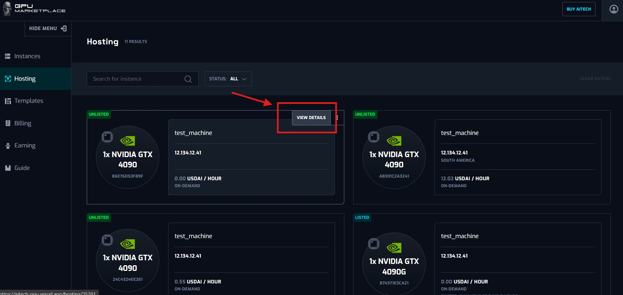Click the View Details button
Screen dimensions: 623x295
click(x=311, y=118)
